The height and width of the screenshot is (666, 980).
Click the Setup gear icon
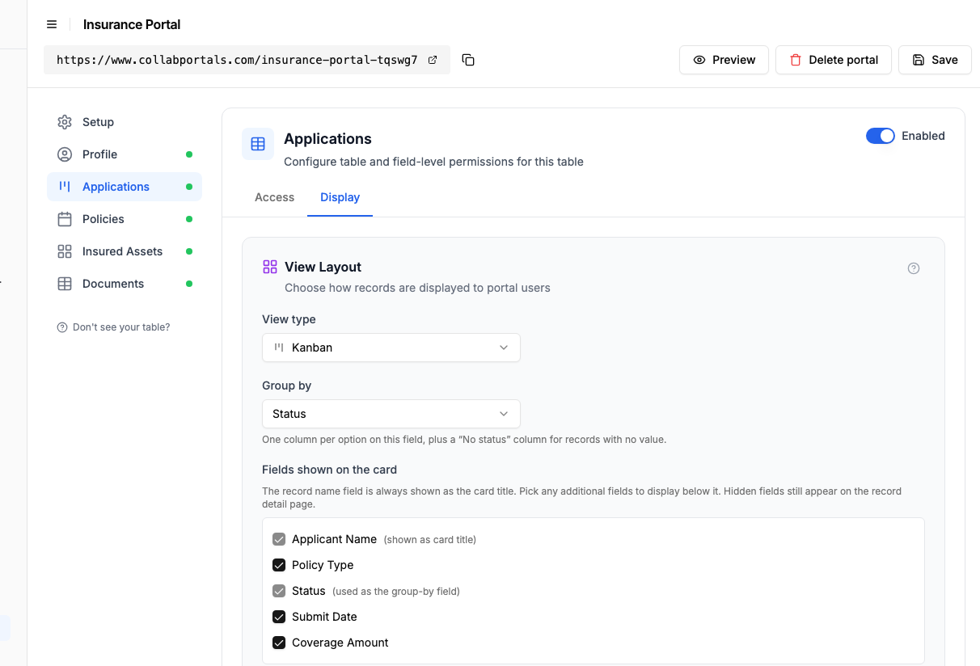click(65, 122)
